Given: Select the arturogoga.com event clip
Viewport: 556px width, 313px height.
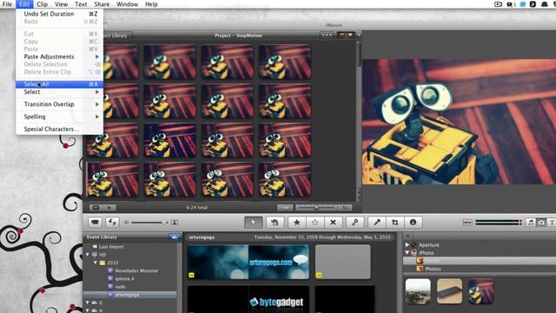Looking at the screenshot, I should (x=248, y=262).
